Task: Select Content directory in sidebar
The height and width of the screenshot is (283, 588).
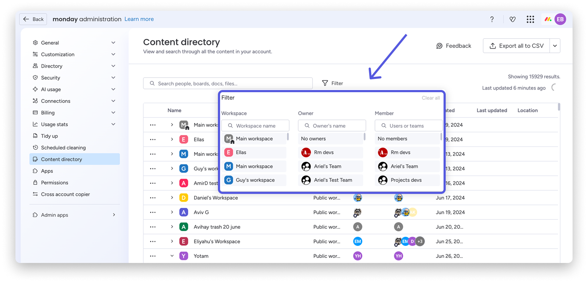Action: [x=74, y=159]
